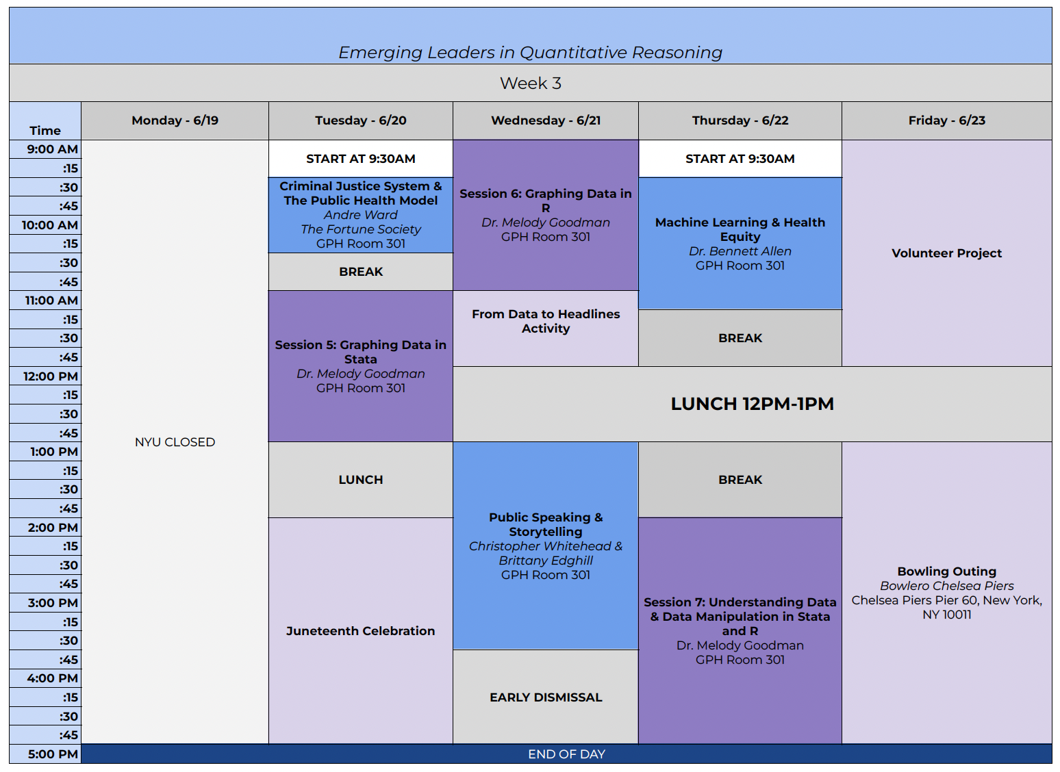Screen dimensions: 1060x772
Task: Select the Public Speaking & Storytelling block
Action: 545,545
